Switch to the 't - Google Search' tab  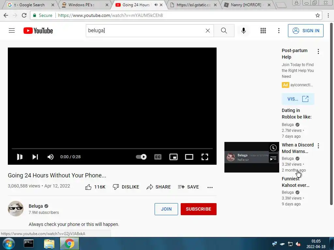(x=29, y=5)
